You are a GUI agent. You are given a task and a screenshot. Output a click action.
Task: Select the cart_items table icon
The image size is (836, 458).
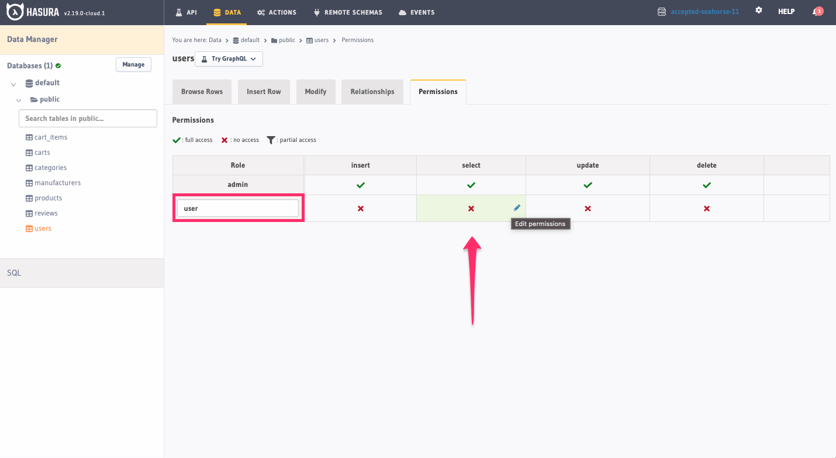[28, 137]
